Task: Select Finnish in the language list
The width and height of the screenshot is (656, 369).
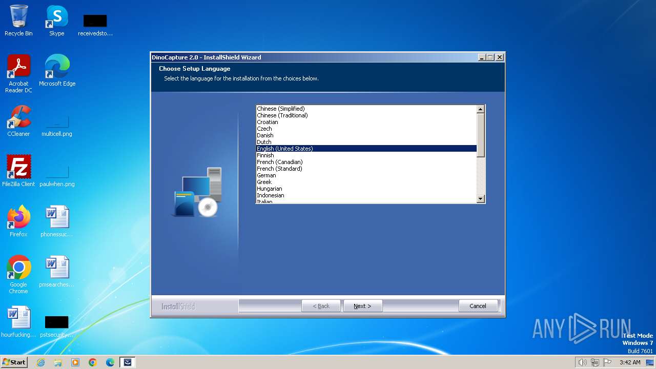Action: [x=366, y=155]
